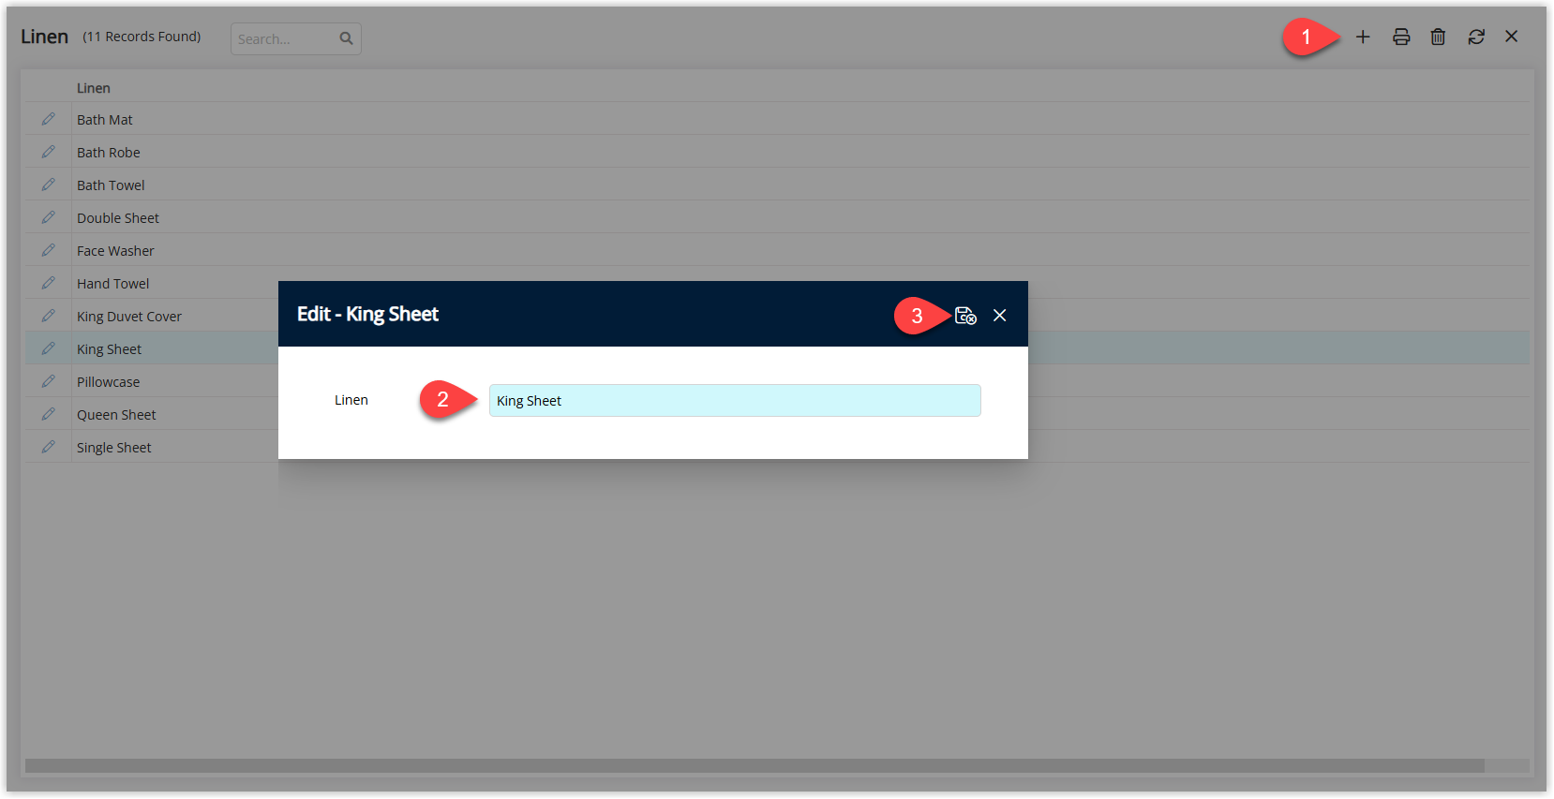This screenshot has height=799, width=1554.
Task: Close the Linen window
Action: [1512, 37]
